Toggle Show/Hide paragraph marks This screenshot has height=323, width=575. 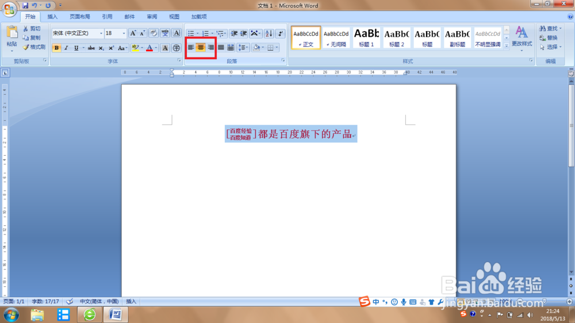[281, 33]
